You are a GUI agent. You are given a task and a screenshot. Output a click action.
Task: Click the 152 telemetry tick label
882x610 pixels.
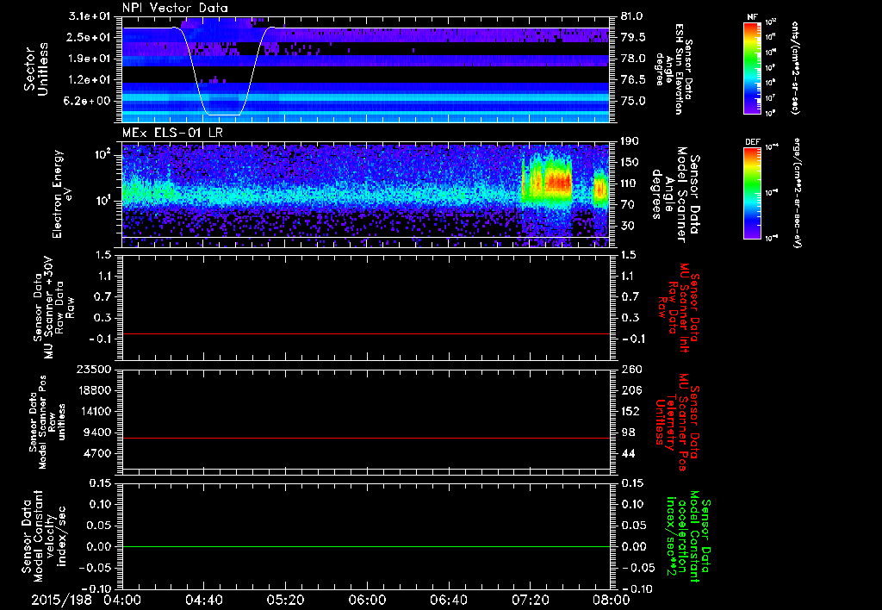(630, 411)
